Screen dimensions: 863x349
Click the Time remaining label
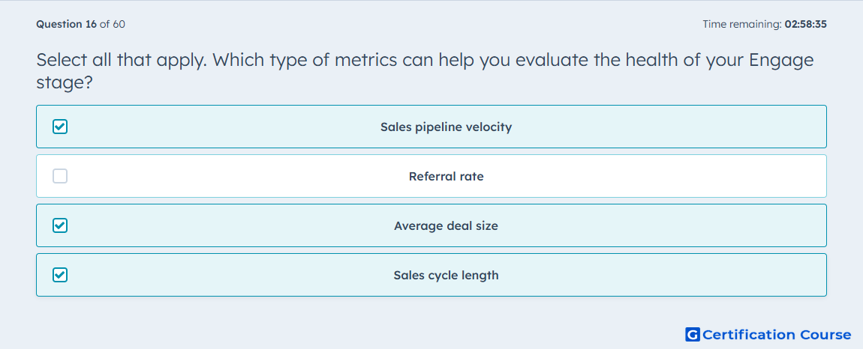[742, 24]
